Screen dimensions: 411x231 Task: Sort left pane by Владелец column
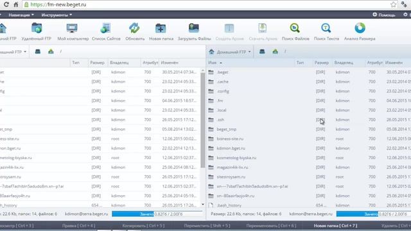119,63
